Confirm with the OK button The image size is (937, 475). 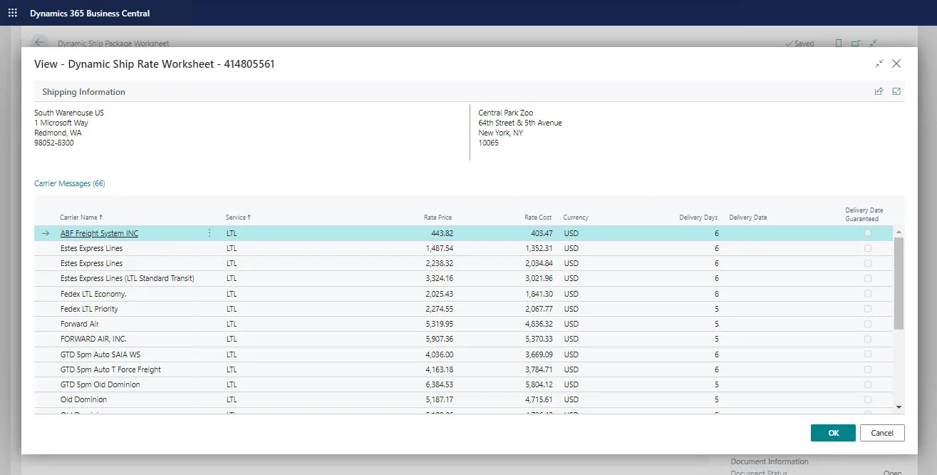[833, 433]
